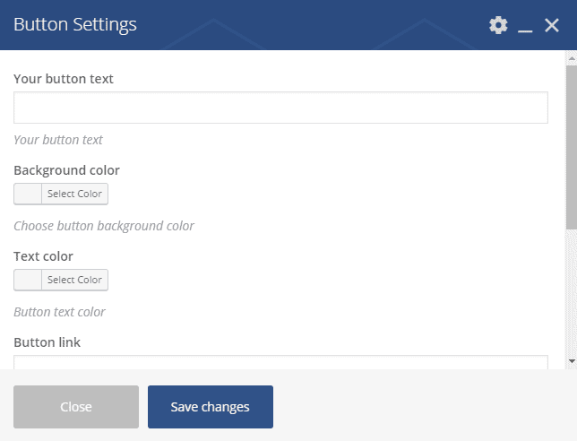Open Select Color under Text color
577x441 pixels.
click(x=74, y=280)
